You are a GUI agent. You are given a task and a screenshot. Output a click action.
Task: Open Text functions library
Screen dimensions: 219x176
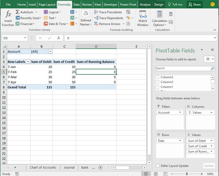pos(50,18)
